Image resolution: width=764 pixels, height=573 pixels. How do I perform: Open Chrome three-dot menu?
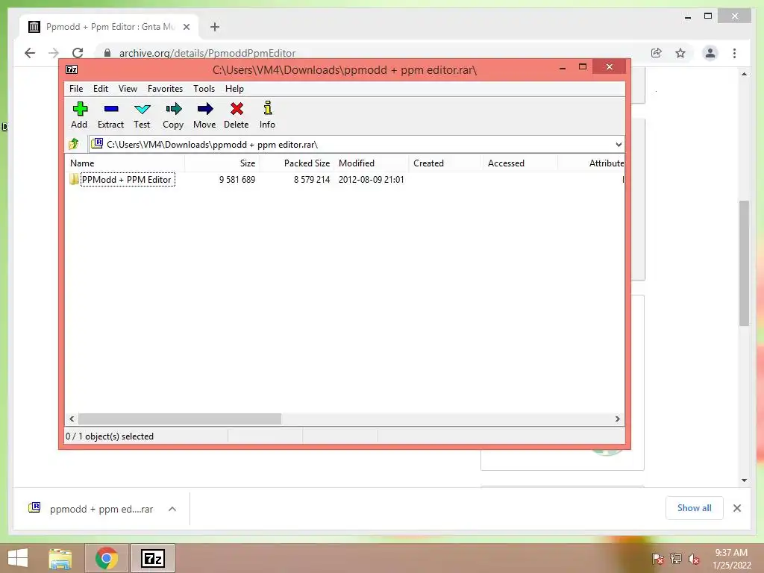click(734, 53)
